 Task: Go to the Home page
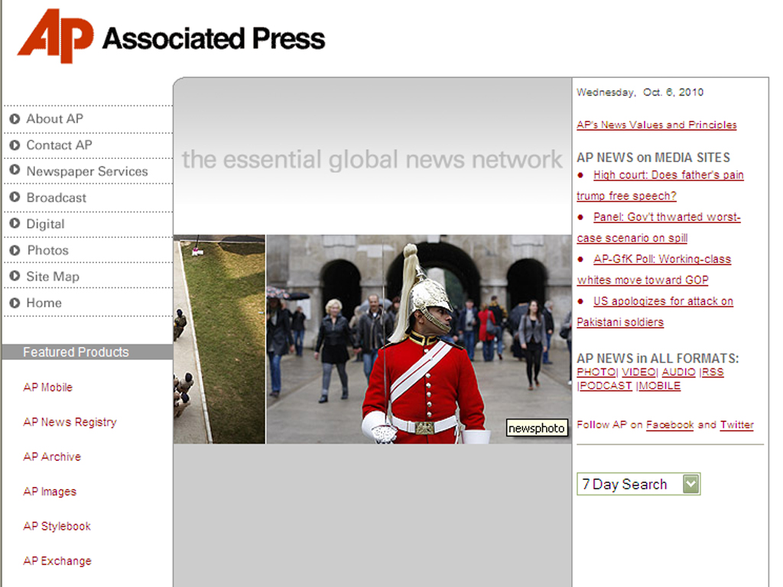[x=44, y=303]
